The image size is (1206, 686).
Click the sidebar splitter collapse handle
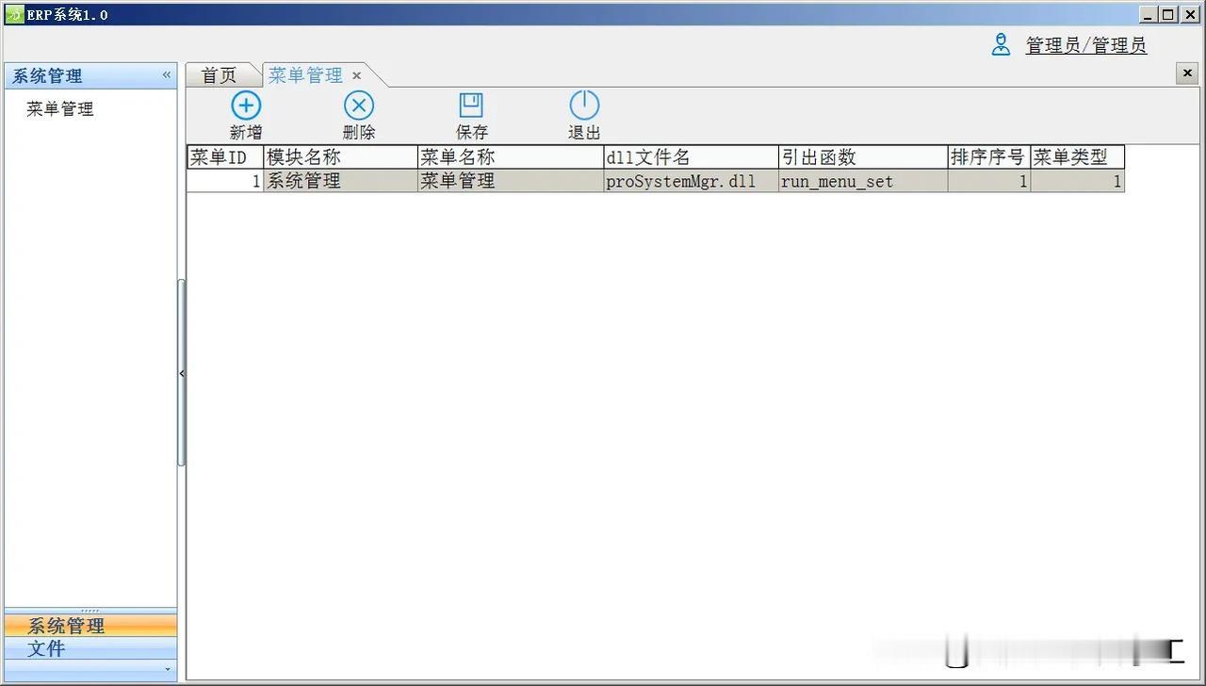(x=181, y=373)
